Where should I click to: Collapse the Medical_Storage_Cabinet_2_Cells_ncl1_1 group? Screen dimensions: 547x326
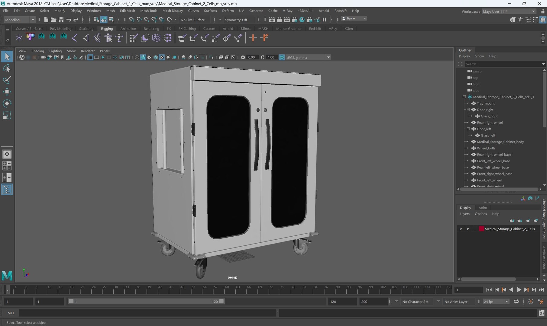[464, 97]
